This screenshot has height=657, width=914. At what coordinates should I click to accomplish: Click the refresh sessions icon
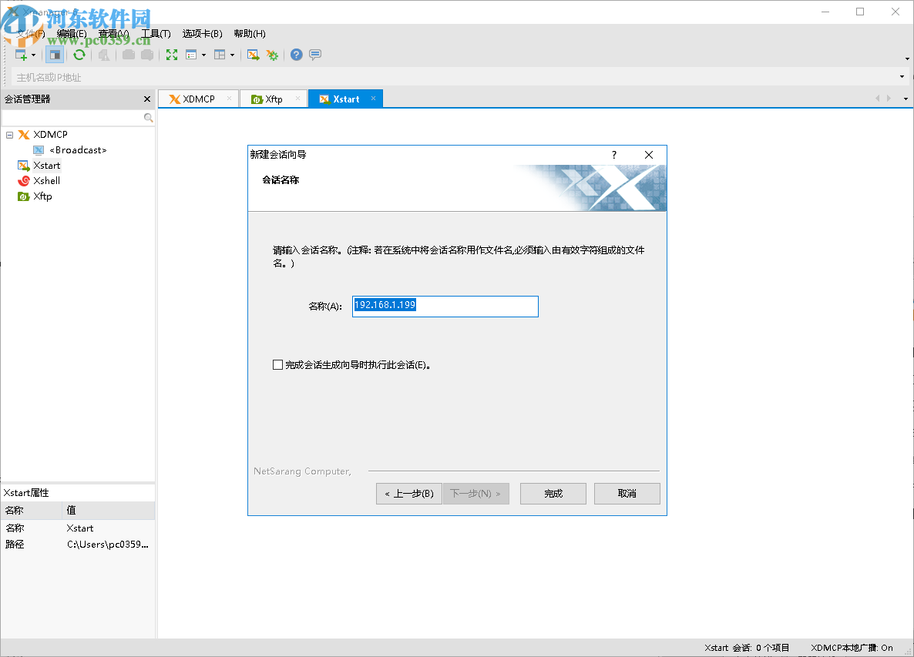point(79,55)
